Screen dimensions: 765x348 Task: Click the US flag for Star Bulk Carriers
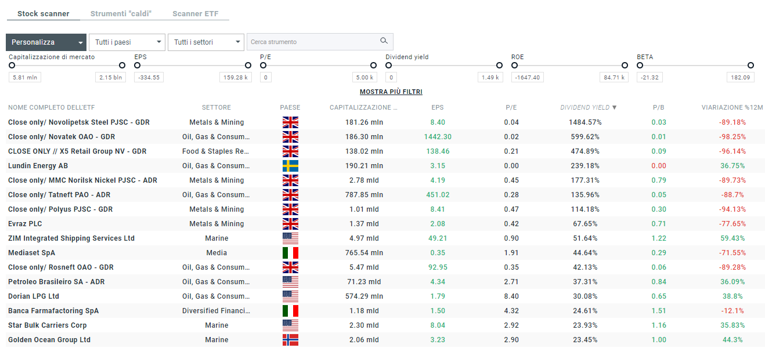point(290,325)
